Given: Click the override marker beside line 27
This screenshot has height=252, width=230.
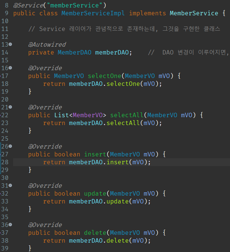Looking at the screenshot, I should point(0,154).
